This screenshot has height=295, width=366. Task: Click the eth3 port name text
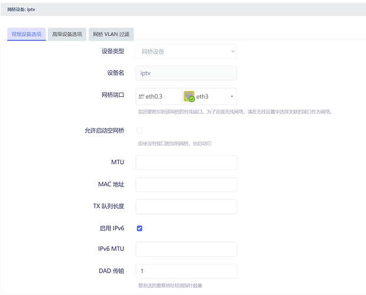click(x=202, y=96)
